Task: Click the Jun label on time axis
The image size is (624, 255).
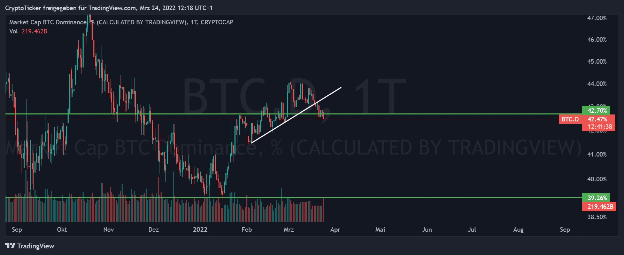Action: click(x=427, y=230)
